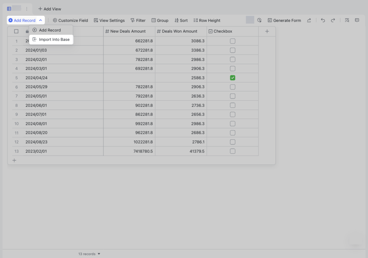
Task: Check the checkbox for 2024/03/01 row
Action: coord(232,68)
